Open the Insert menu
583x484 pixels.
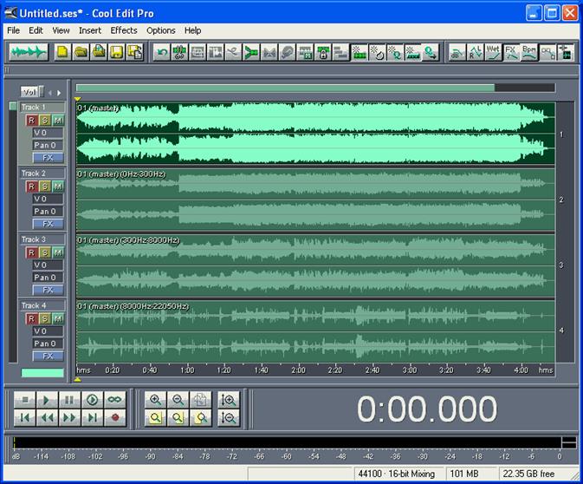[x=90, y=30]
